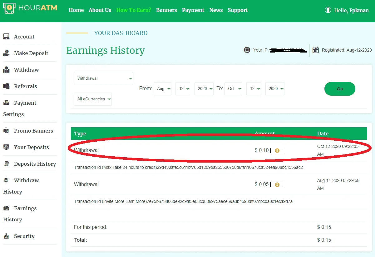
Task: Click the Account sidebar icon
Action: pos(6,37)
